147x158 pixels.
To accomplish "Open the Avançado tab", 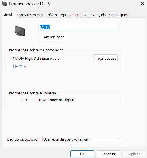I will coord(98,15).
